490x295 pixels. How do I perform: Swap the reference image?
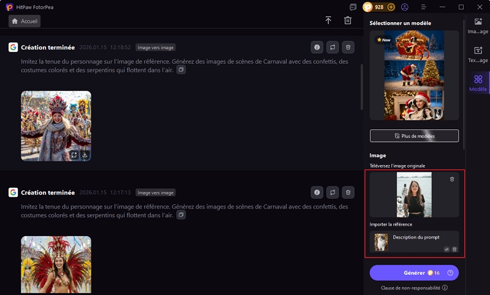point(447,249)
